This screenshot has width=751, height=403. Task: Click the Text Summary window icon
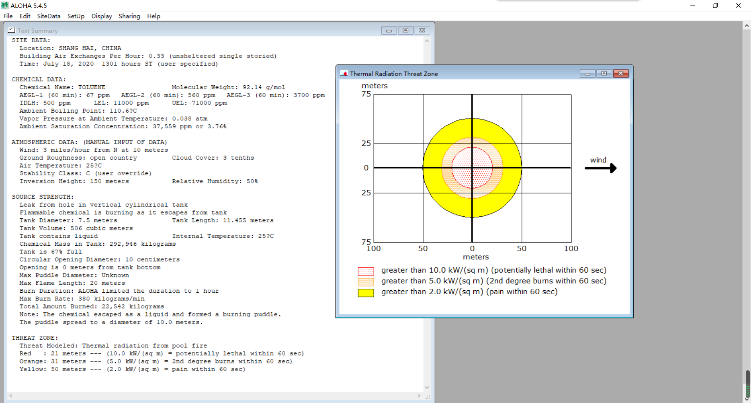(x=11, y=30)
